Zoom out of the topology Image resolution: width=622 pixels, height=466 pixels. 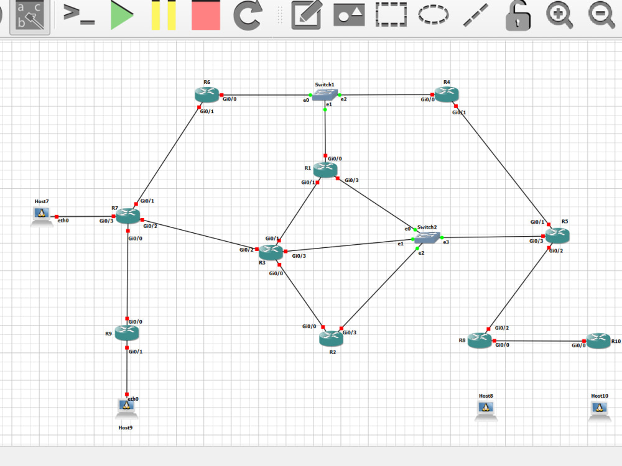coord(601,16)
